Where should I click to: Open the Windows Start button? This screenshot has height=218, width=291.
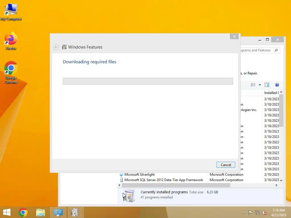click(7, 212)
